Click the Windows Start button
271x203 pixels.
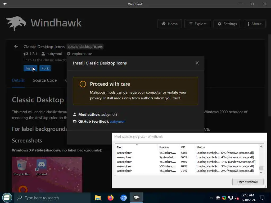[7, 198]
